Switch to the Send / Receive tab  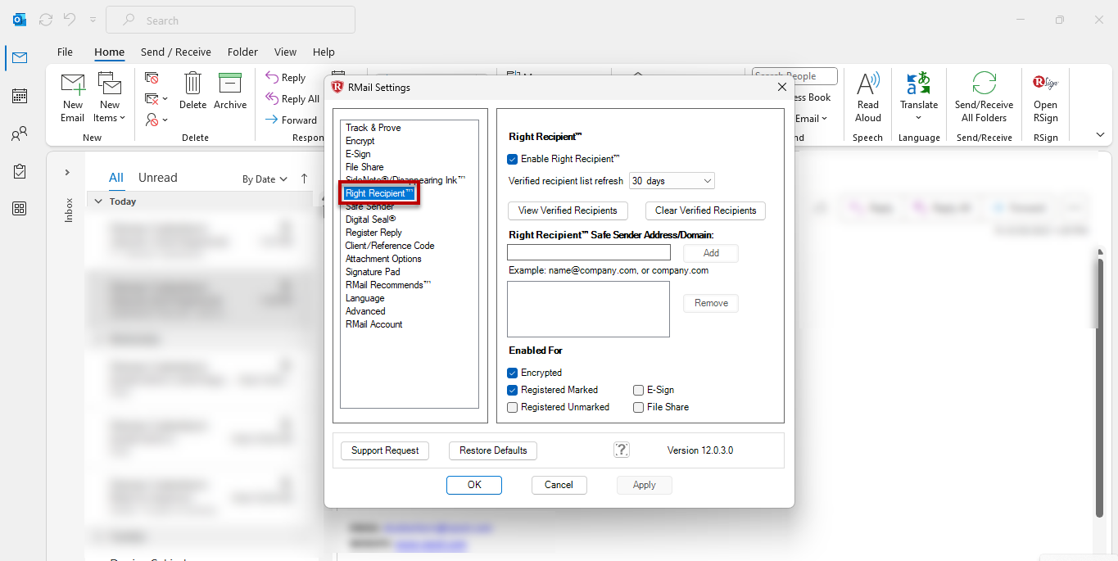(176, 52)
